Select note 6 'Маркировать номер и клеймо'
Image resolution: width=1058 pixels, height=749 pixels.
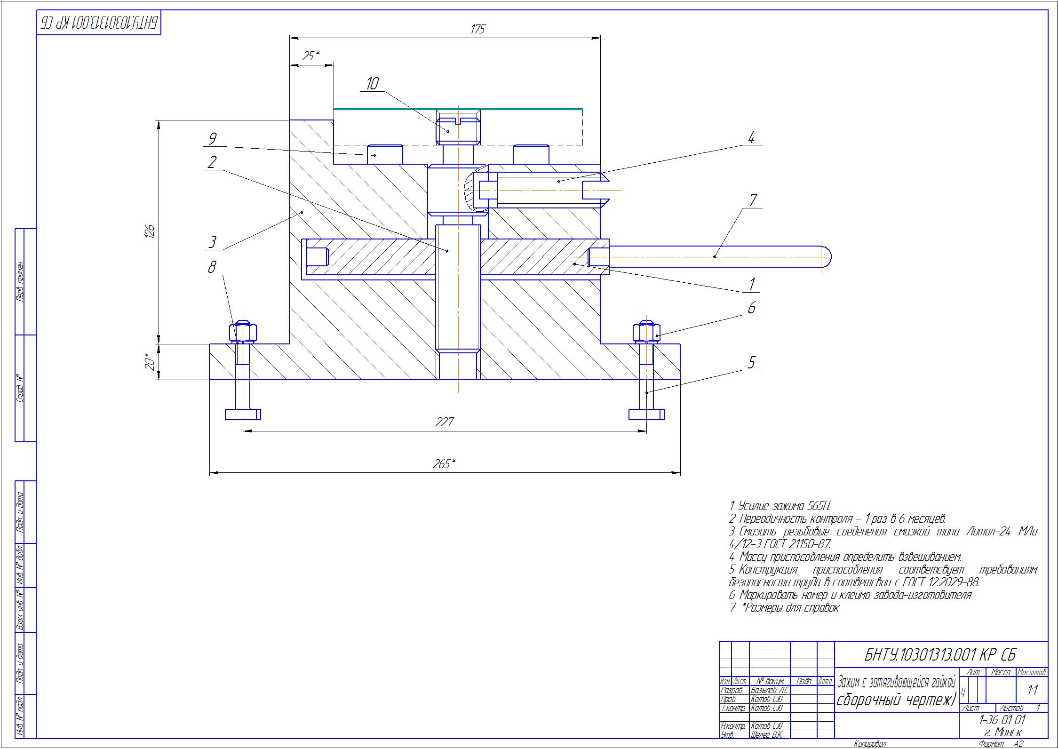tap(850, 595)
